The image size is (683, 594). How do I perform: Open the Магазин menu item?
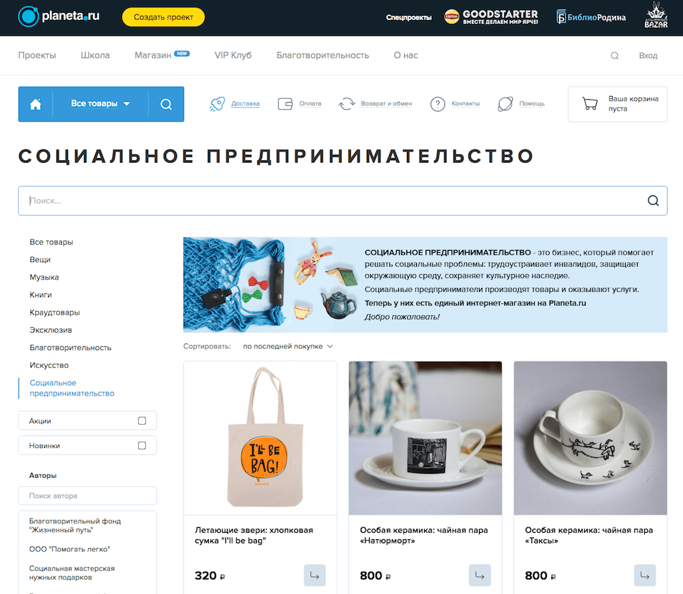point(153,55)
